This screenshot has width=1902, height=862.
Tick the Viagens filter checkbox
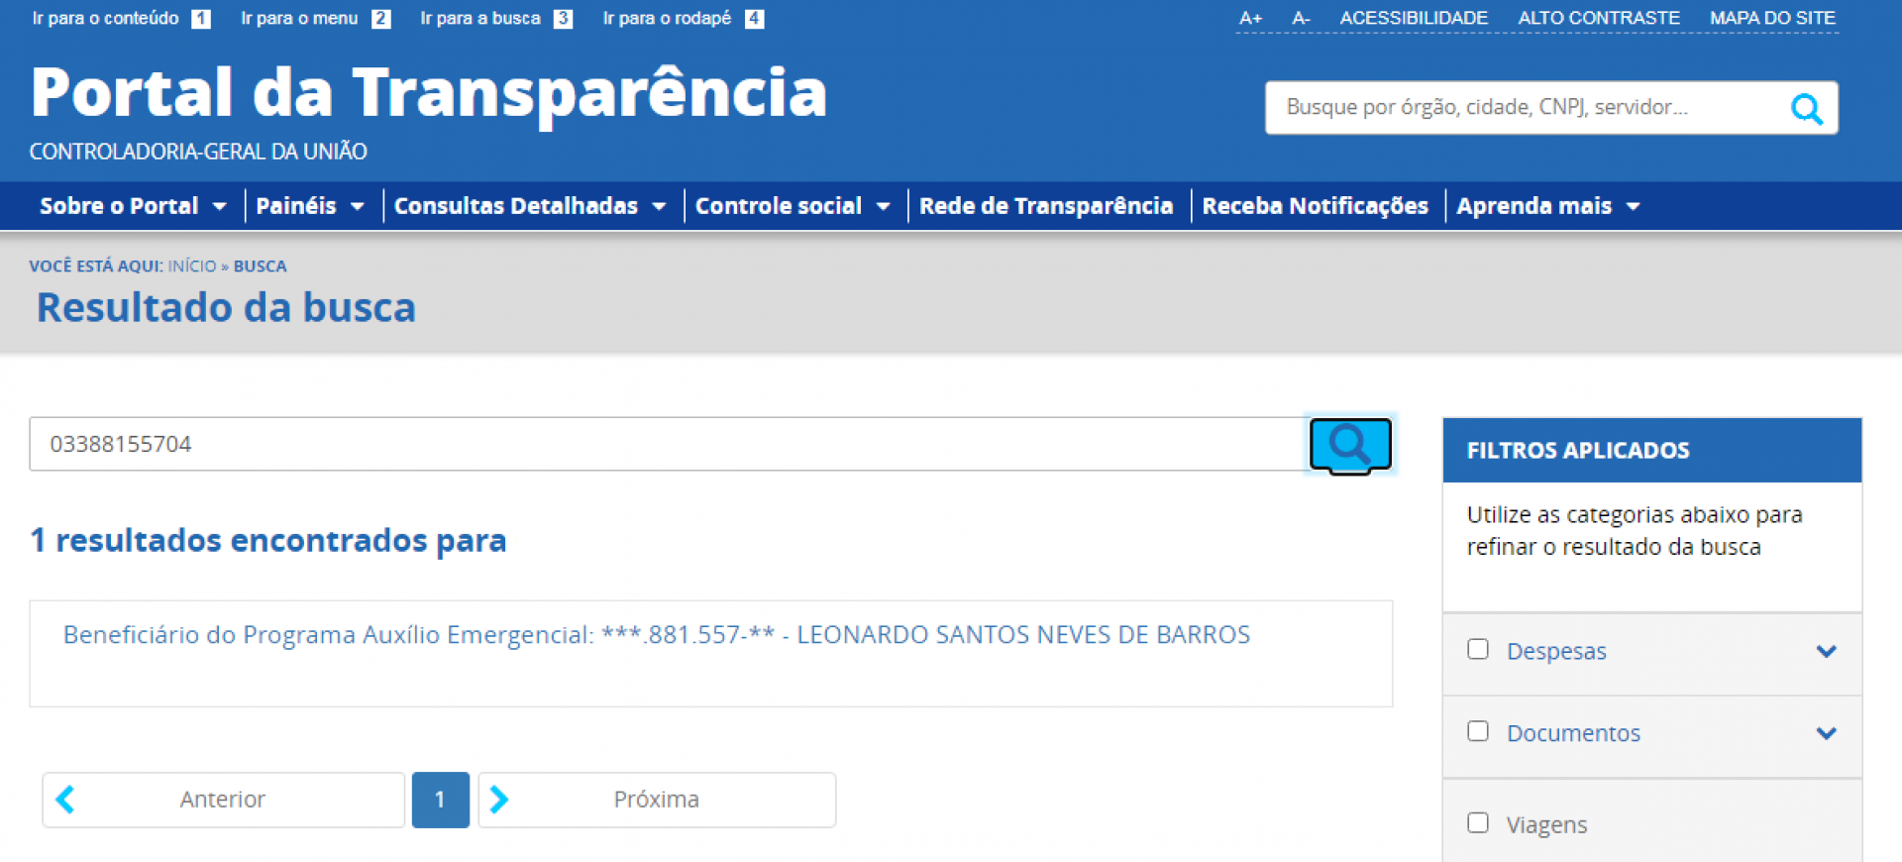click(1478, 823)
